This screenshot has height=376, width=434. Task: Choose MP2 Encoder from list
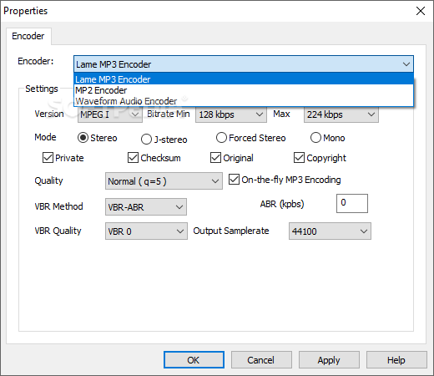244,90
